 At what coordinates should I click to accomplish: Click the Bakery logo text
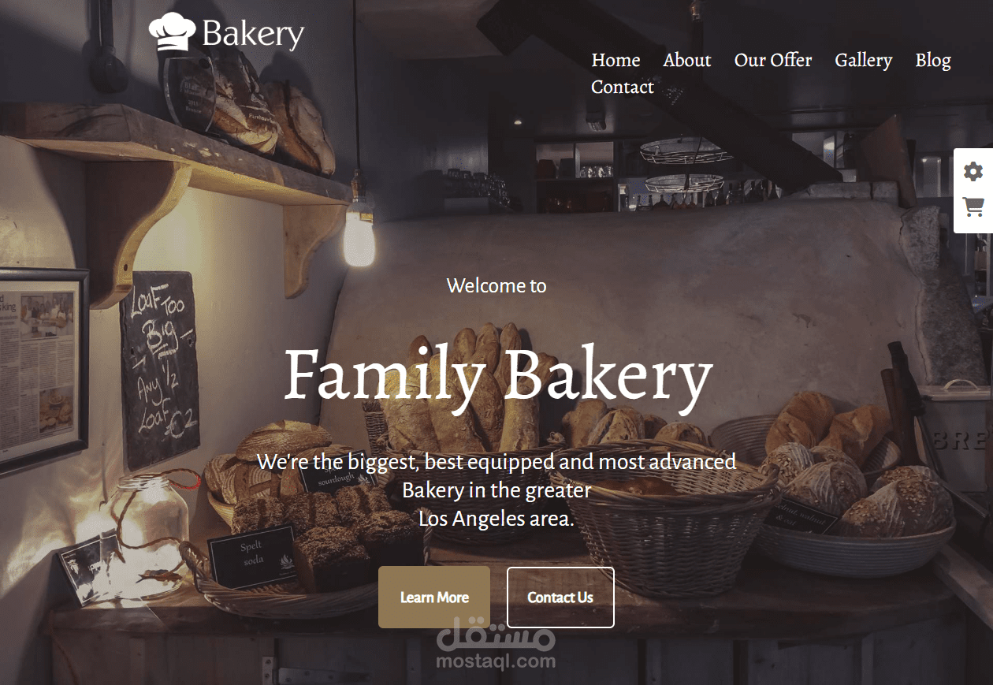tap(253, 35)
